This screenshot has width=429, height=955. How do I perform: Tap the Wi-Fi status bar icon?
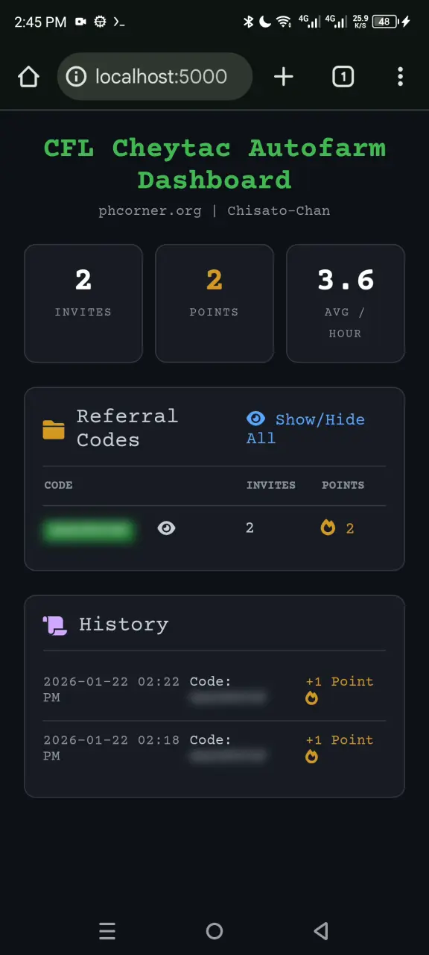(x=284, y=22)
